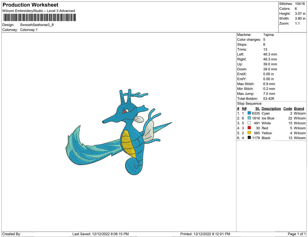This screenshot has width=308, height=237.
Task: Click the N# column header
Action: tap(244, 109)
